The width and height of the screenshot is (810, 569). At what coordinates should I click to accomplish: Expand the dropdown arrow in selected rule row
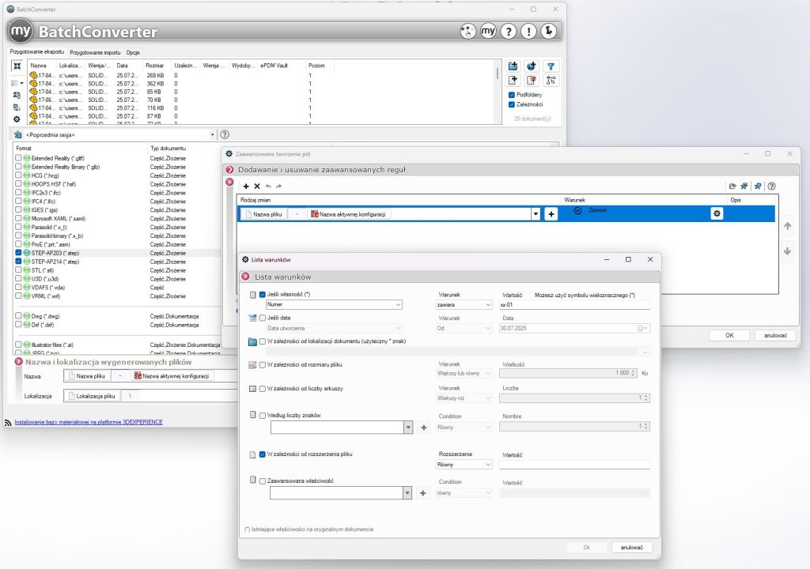pos(536,213)
